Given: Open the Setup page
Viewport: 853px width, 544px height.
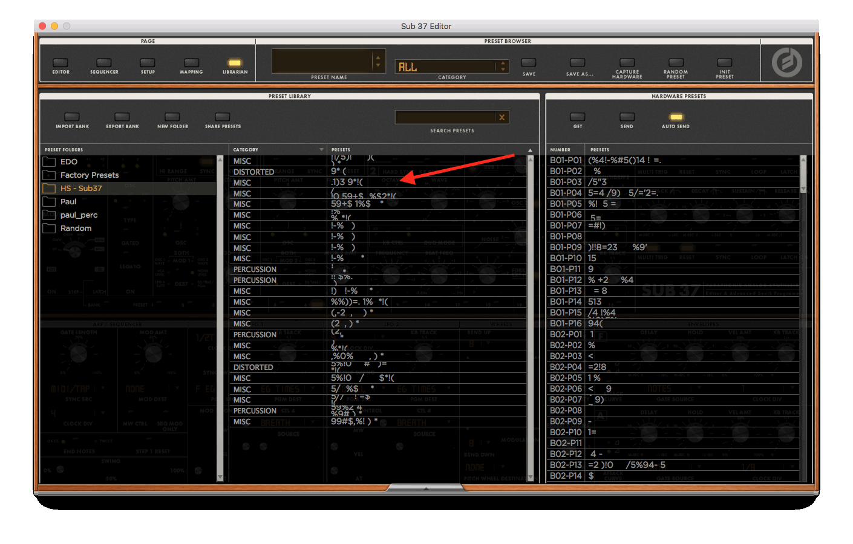Looking at the screenshot, I should click(148, 63).
